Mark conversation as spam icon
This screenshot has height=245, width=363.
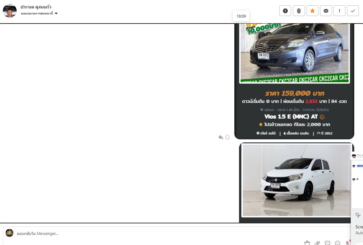click(285, 11)
